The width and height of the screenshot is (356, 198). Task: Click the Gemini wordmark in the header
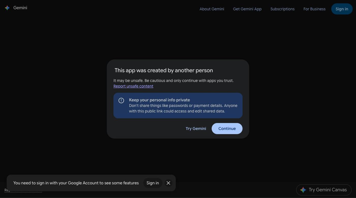20,8
